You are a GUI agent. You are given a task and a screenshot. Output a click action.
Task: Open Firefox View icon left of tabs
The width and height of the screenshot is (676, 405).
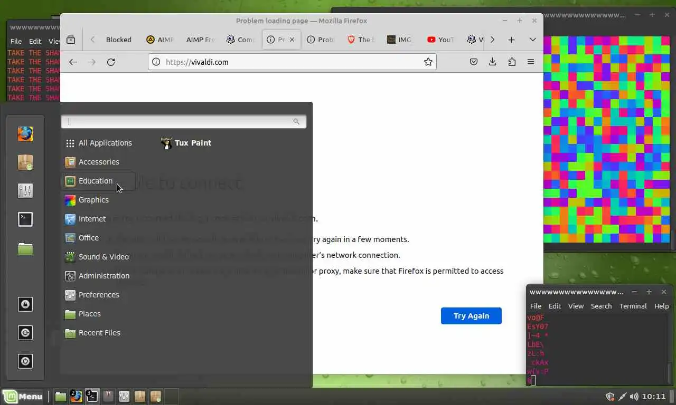tap(71, 40)
